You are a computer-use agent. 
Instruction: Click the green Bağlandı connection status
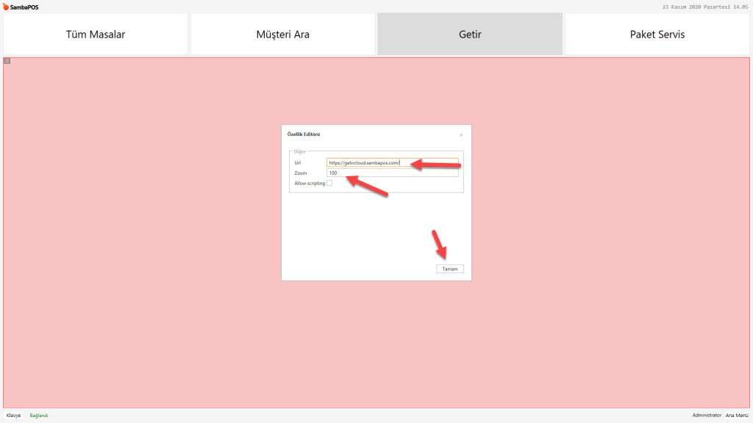pos(39,416)
